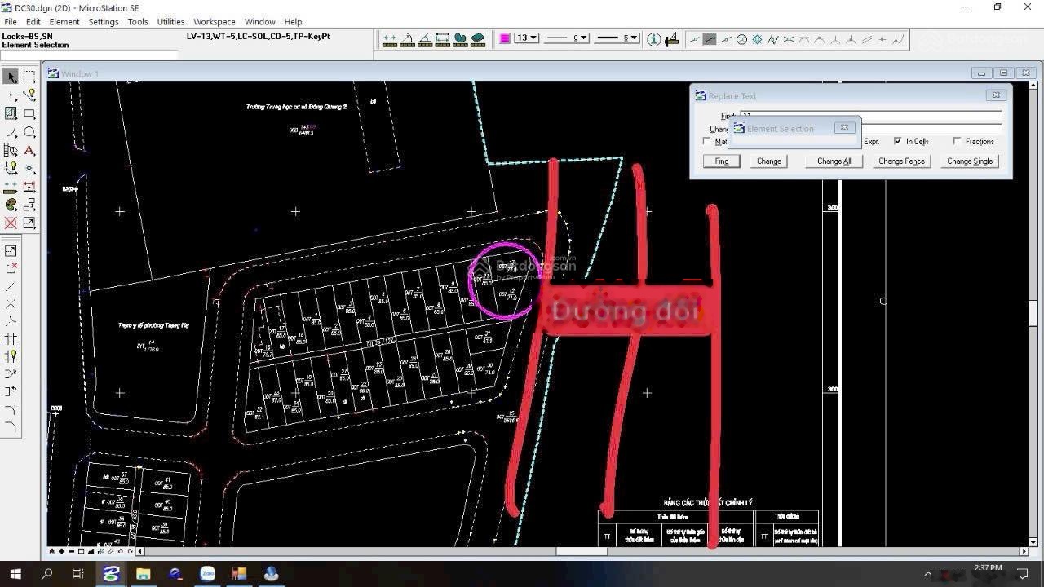Click the Find button
The height and width of the screenshot is (587, 1044).
(x=722, y=161)
